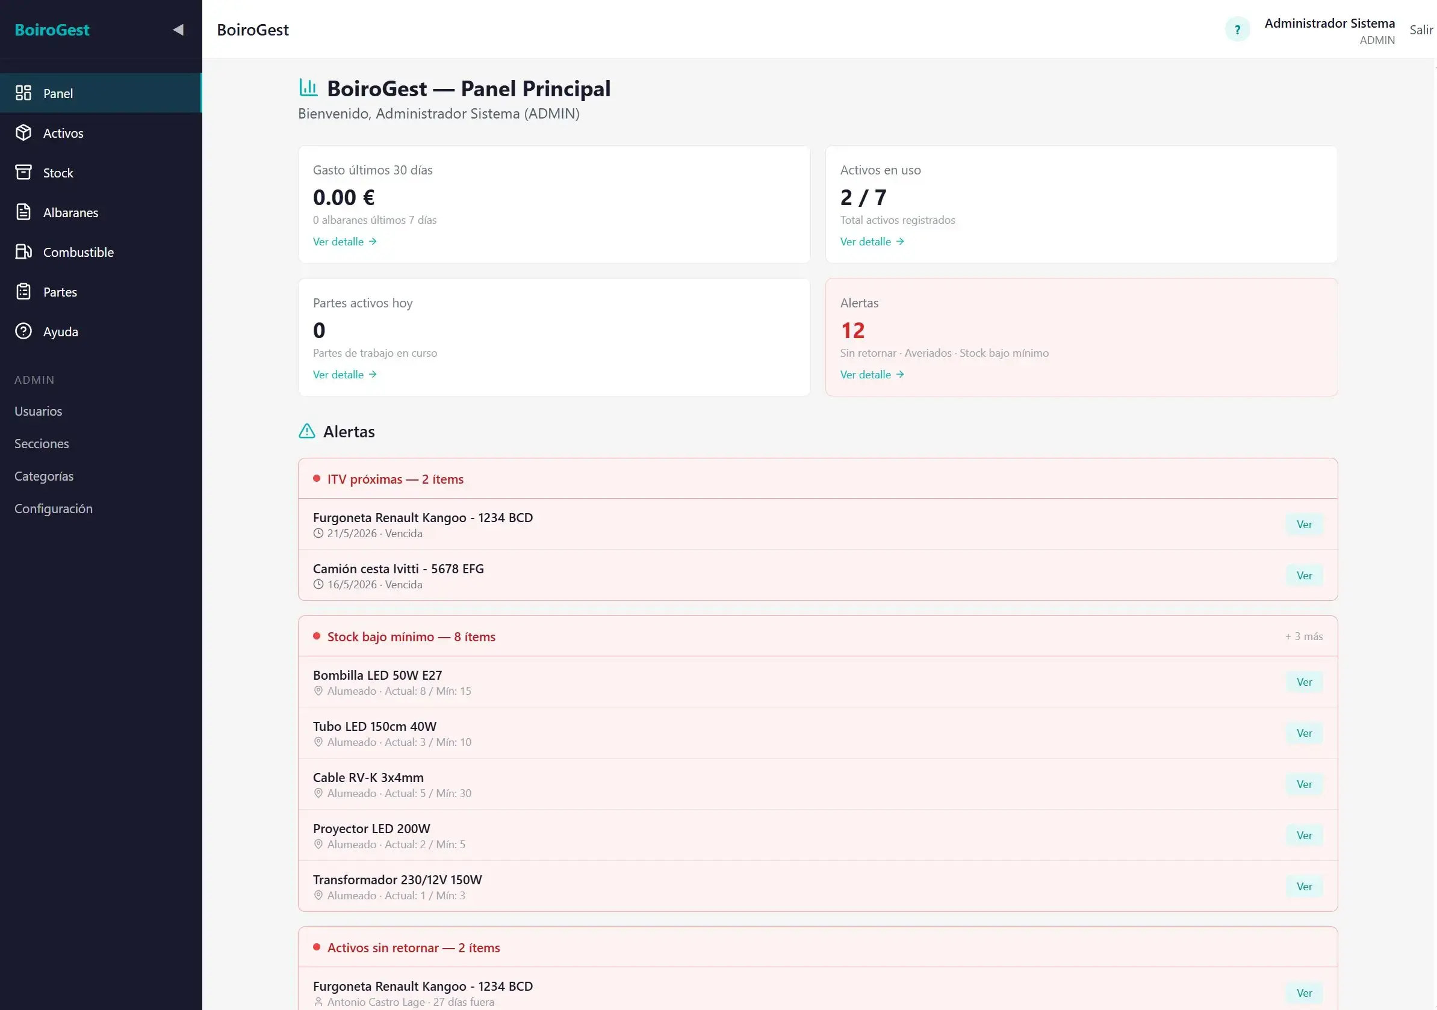
Task: Open Configuración admin page
Action: 53,508
